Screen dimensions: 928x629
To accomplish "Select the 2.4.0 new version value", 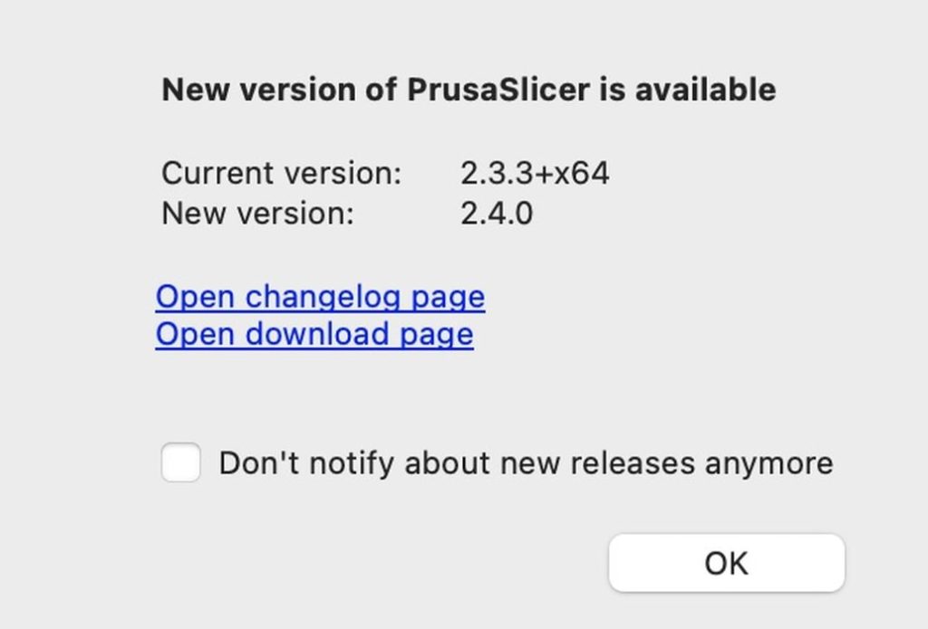I will point(497,214).
